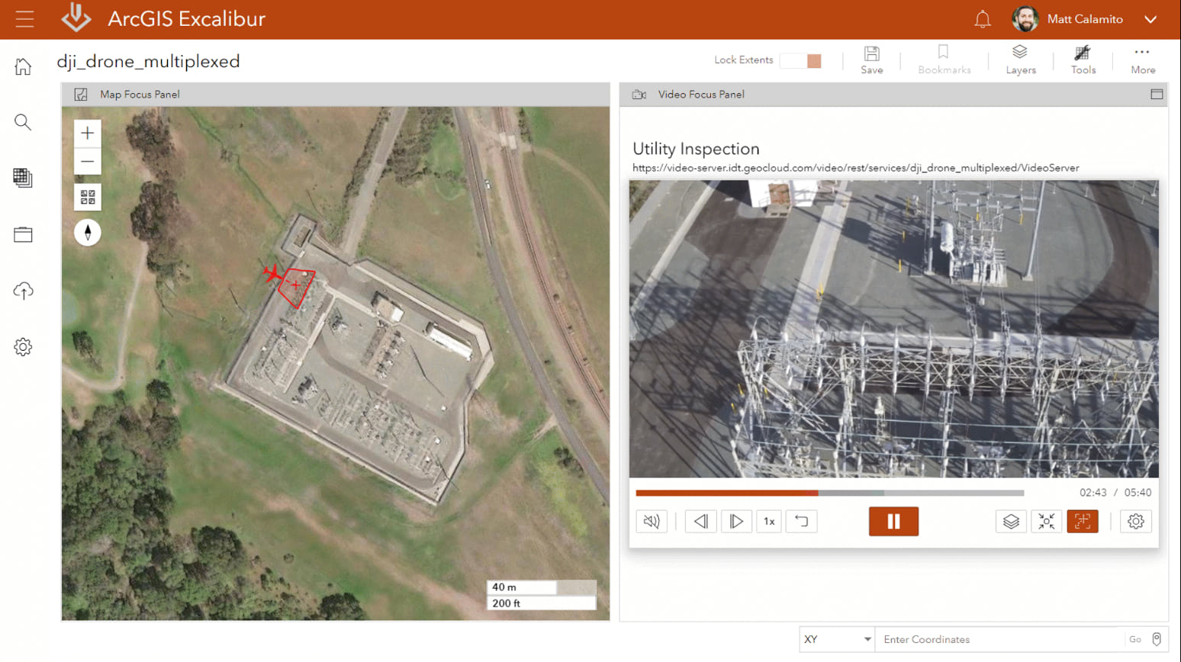Open the sidebar settings gear
Viewport: 1181px width, 662px height.
(x=23, y=347)
